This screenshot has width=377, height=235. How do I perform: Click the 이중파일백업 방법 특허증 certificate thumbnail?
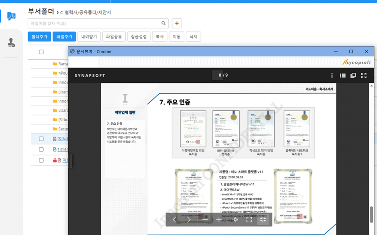coord(193,129)
